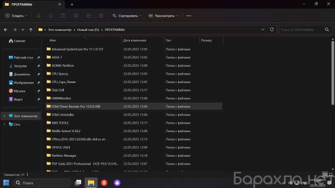This screenshot has width=335, height=188.
Task: Select the ПРОГРАММЫ tab
Action: 33,5
